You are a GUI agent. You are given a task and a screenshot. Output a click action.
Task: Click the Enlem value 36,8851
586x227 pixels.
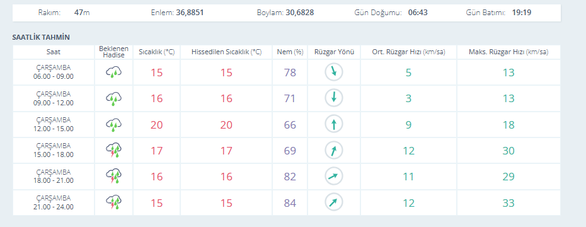click(190, 13)
